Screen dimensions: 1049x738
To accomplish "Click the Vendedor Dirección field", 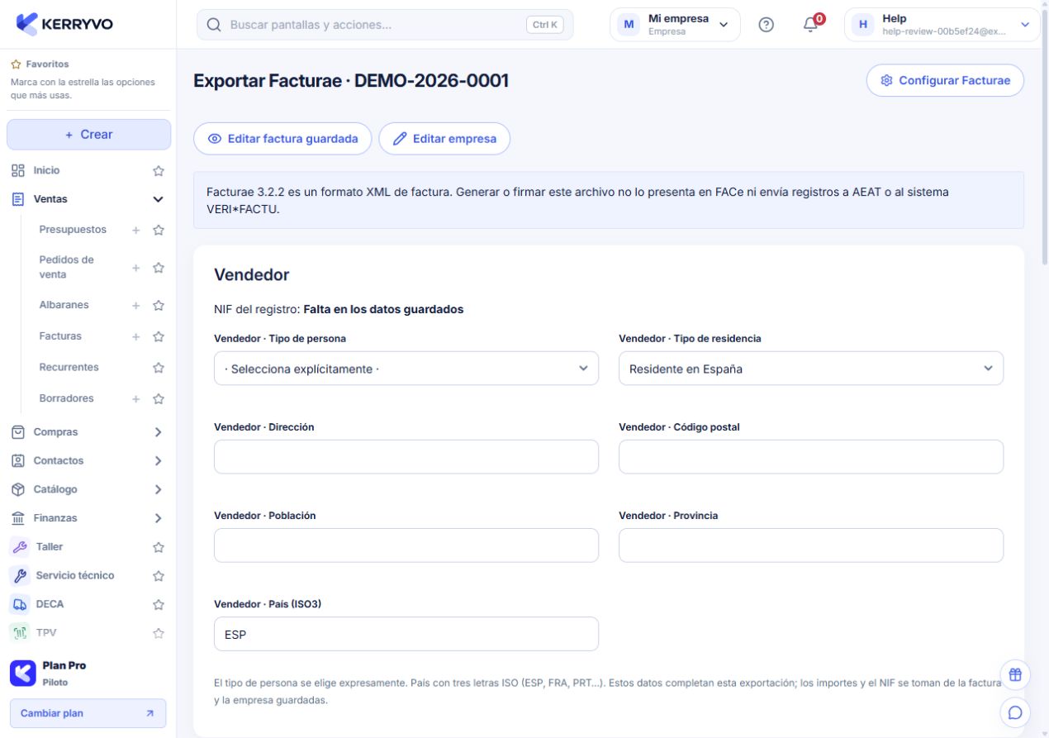I will pyautogui.click(x=406, y=457).
